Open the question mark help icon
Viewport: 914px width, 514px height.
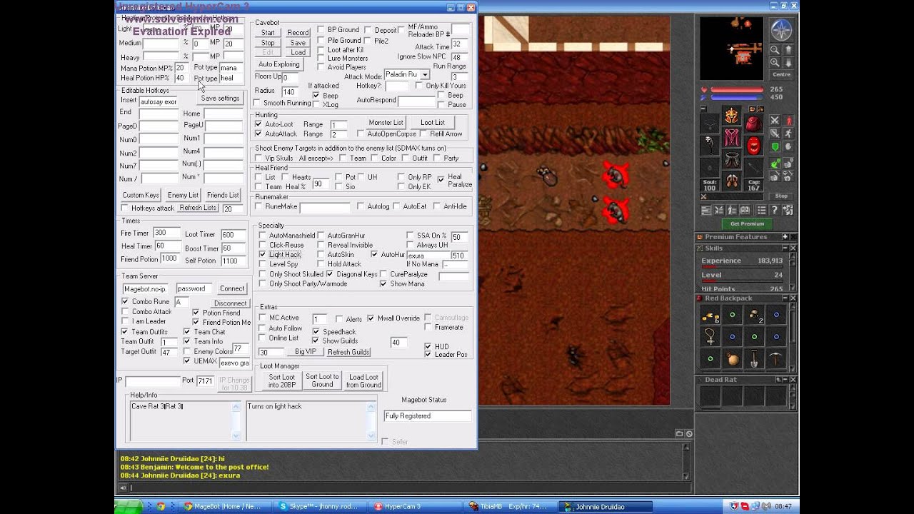point(775,210)
